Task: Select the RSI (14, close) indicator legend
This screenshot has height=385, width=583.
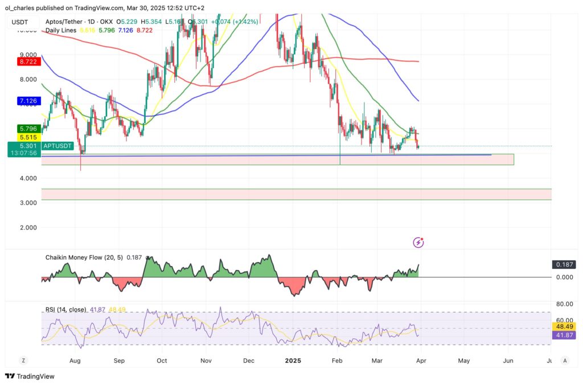Action: (65, 309)
